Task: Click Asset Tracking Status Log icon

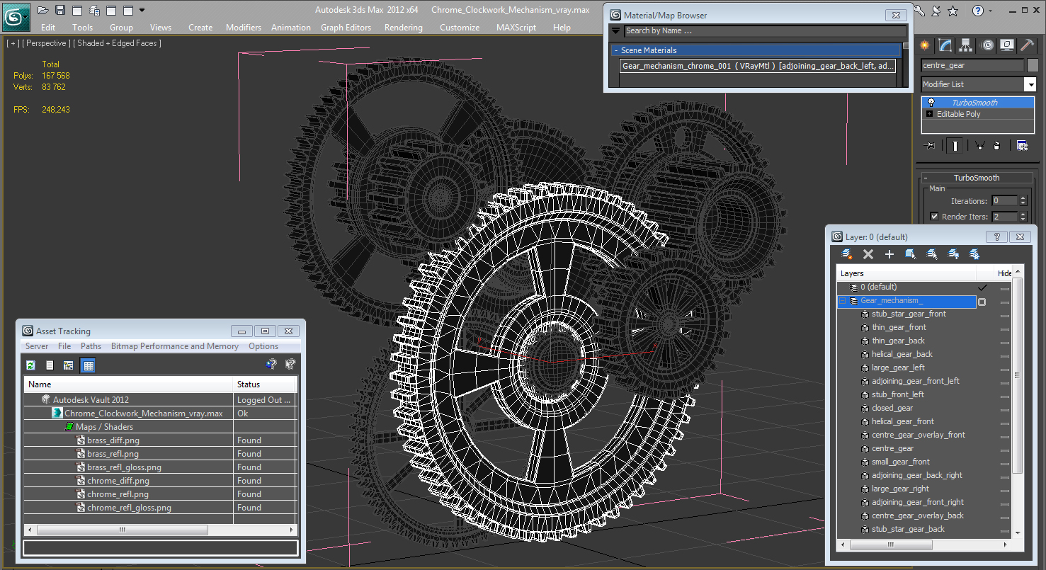Action: click(x=50, y=365)
